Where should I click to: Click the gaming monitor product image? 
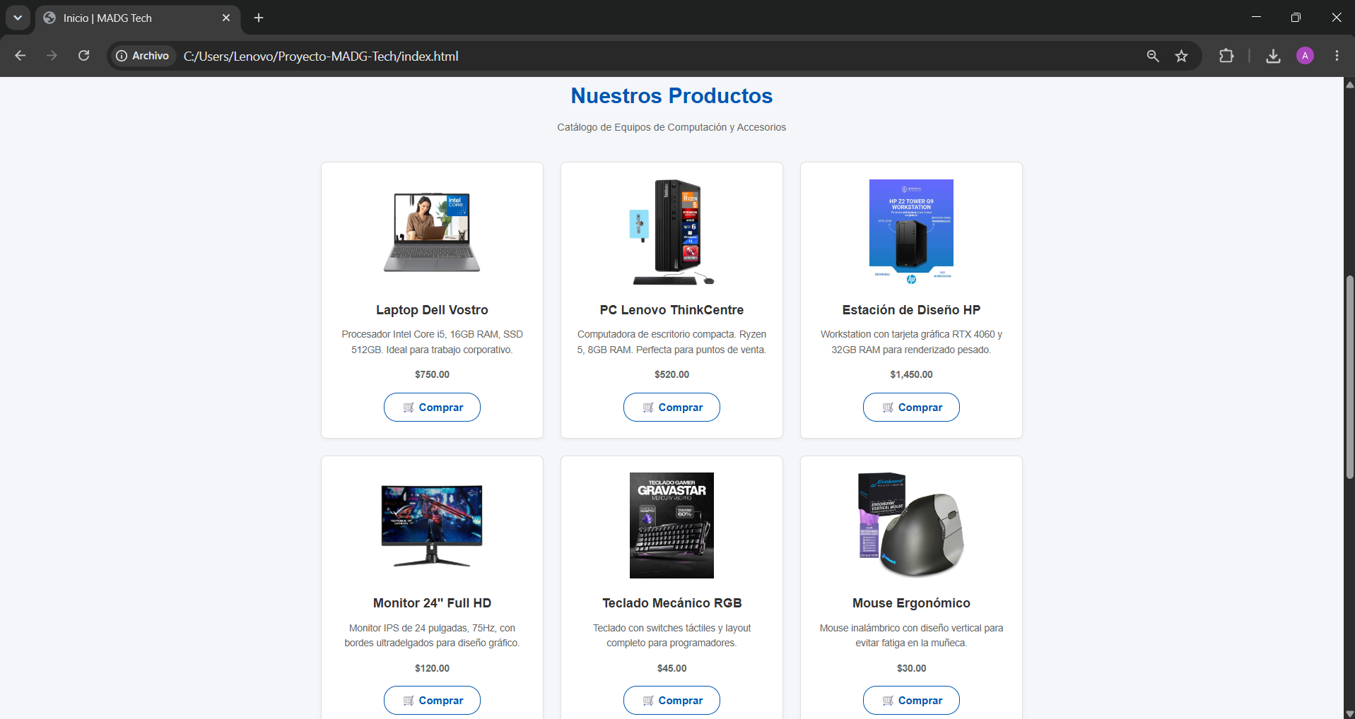click(x=432, y=525)
